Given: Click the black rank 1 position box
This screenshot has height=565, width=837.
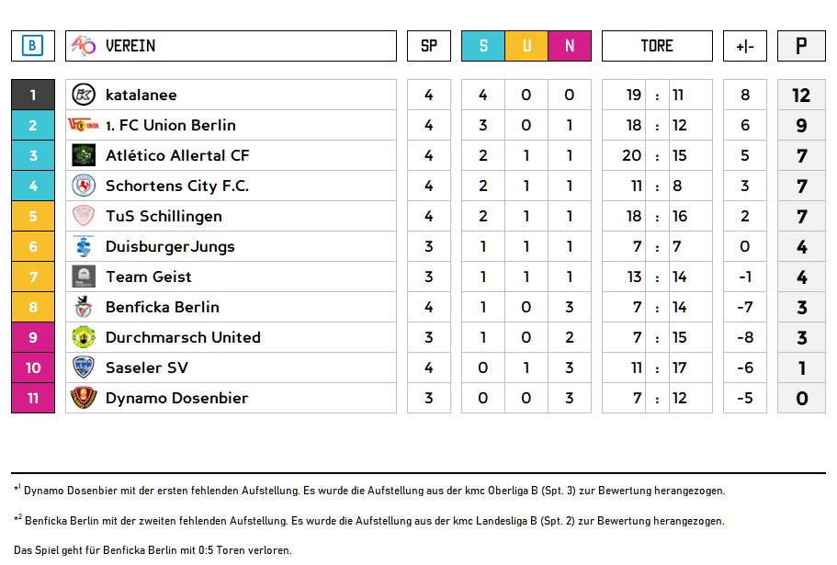Looking at the screenshot, I should (33, 95).
